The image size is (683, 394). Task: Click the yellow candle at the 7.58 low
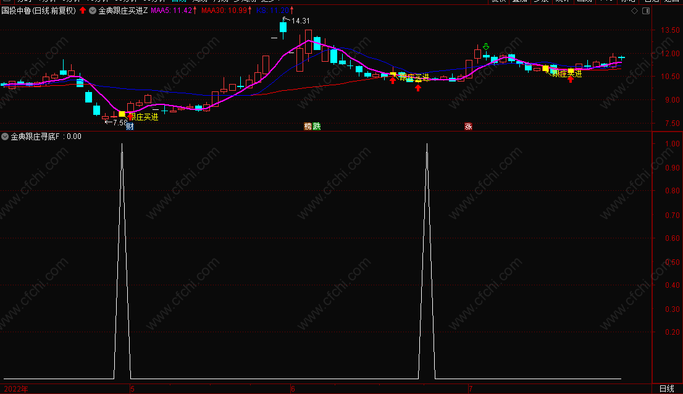point(122,114)
